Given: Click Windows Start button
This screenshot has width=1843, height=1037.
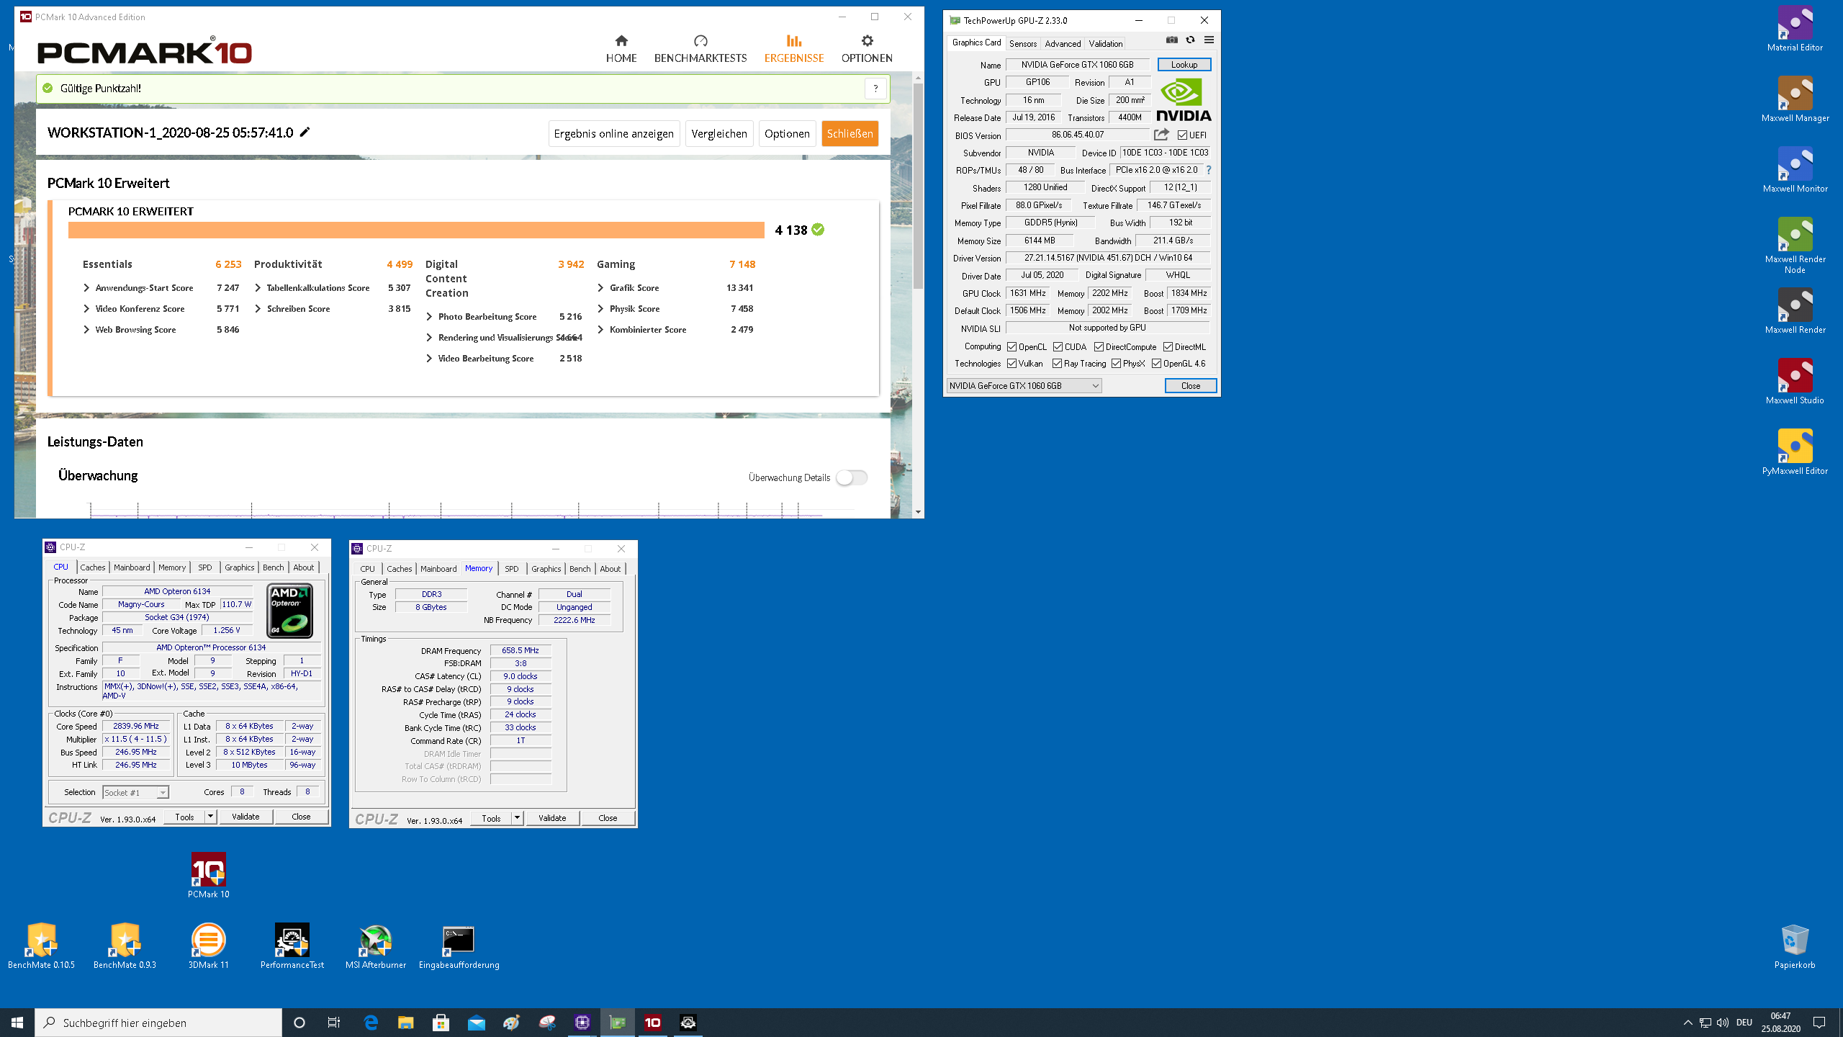Looking at the screenshot, I should pyautogui.click(x=17, y=1023).
